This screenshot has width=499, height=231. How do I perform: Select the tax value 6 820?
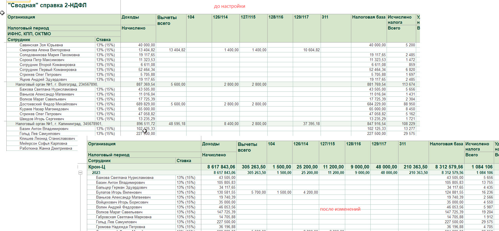coord(410,69)
